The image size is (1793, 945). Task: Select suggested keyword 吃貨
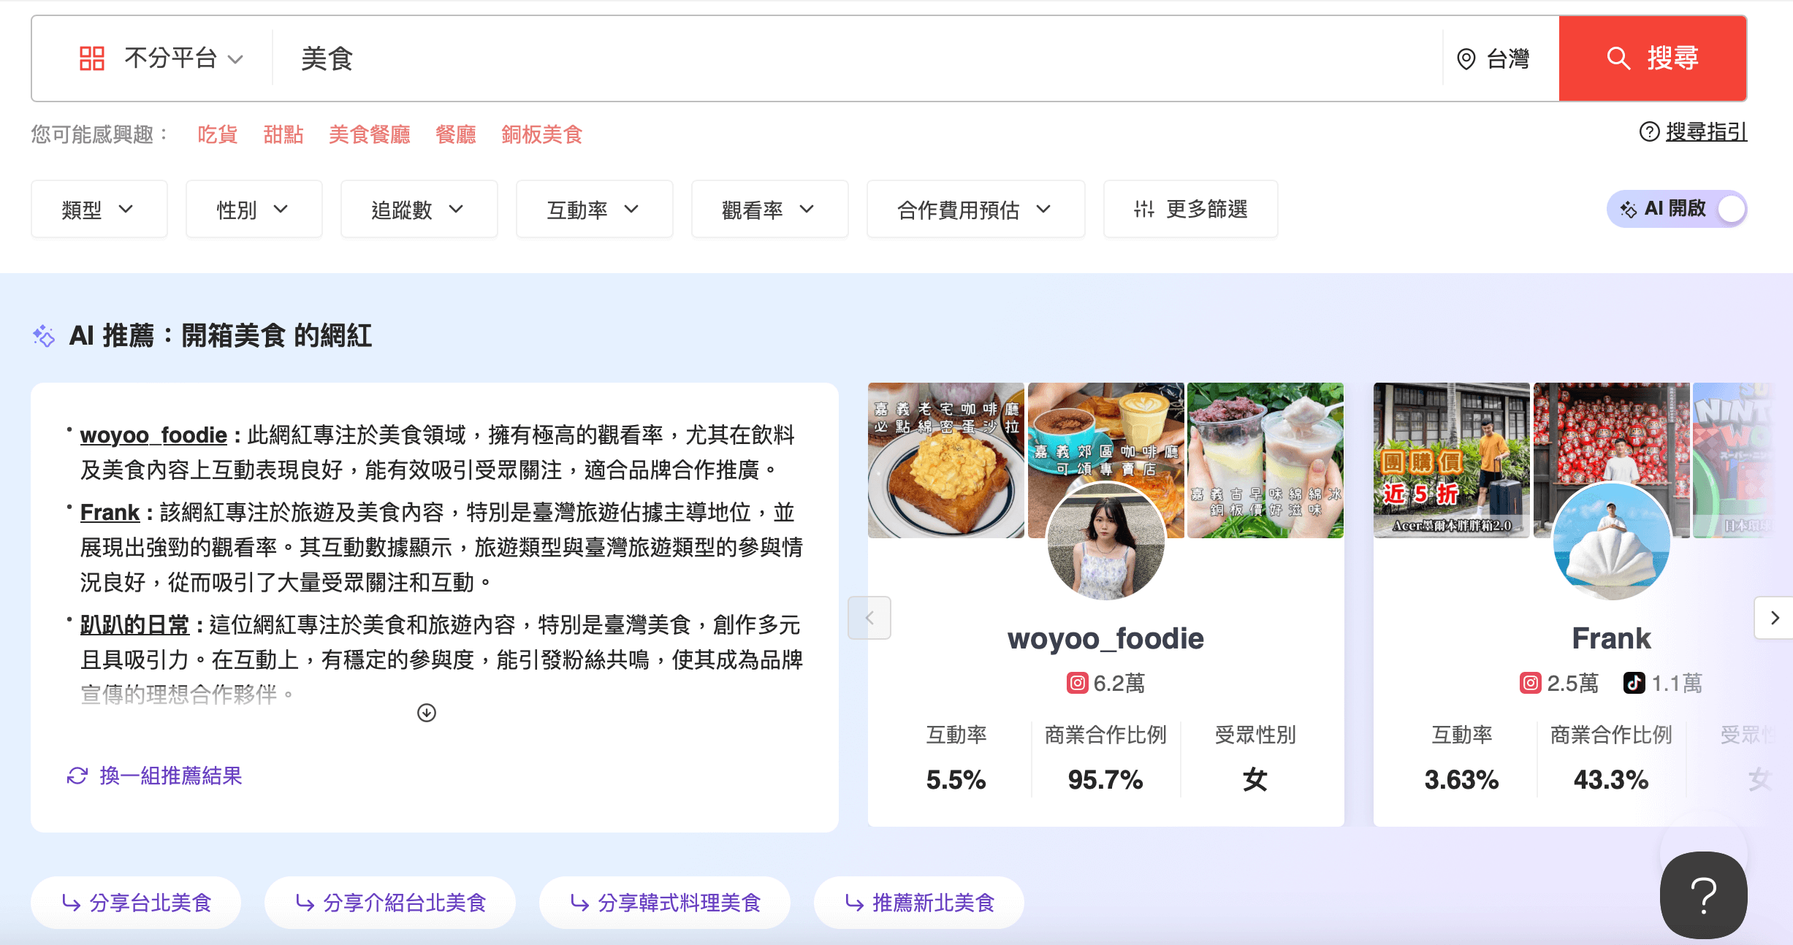218,134
